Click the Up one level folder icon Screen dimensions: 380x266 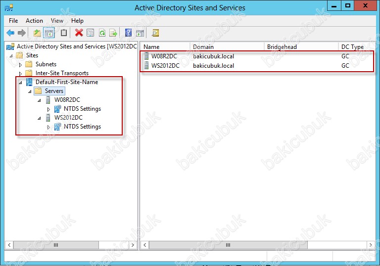point(37,33)
